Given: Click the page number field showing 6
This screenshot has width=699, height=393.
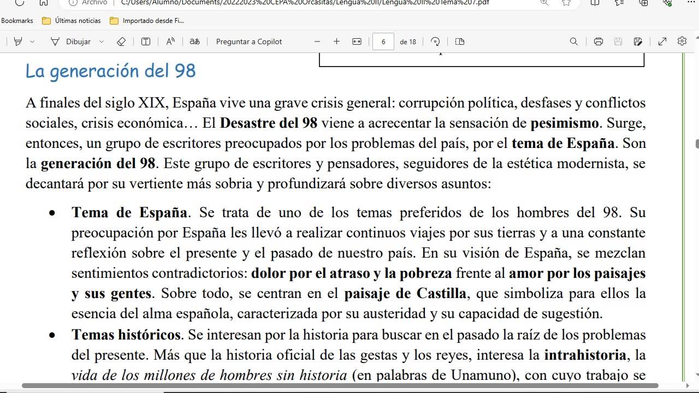Looking at the screenshot, I should pyautogui.click(x=383, y=41).
